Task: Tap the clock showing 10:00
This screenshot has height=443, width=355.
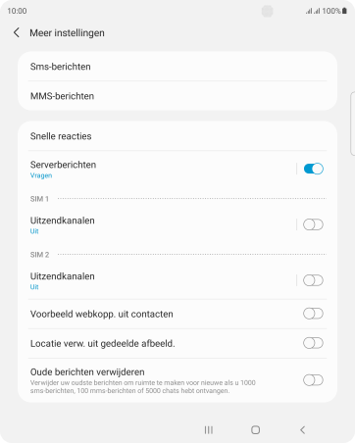Action: point(17,11)
